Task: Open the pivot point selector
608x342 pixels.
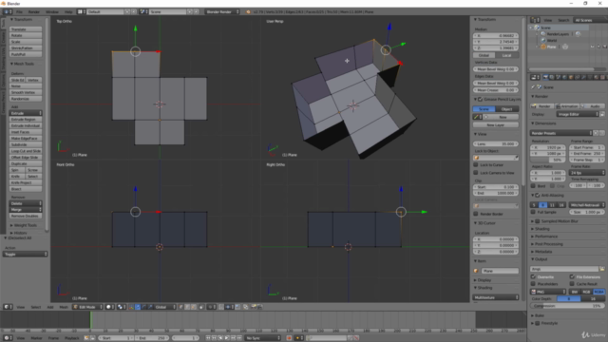Action: click(x=122, y=307)
